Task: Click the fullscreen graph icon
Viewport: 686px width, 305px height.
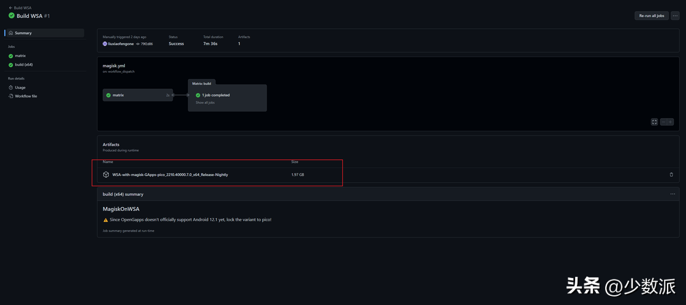Action: pos(654,122)
